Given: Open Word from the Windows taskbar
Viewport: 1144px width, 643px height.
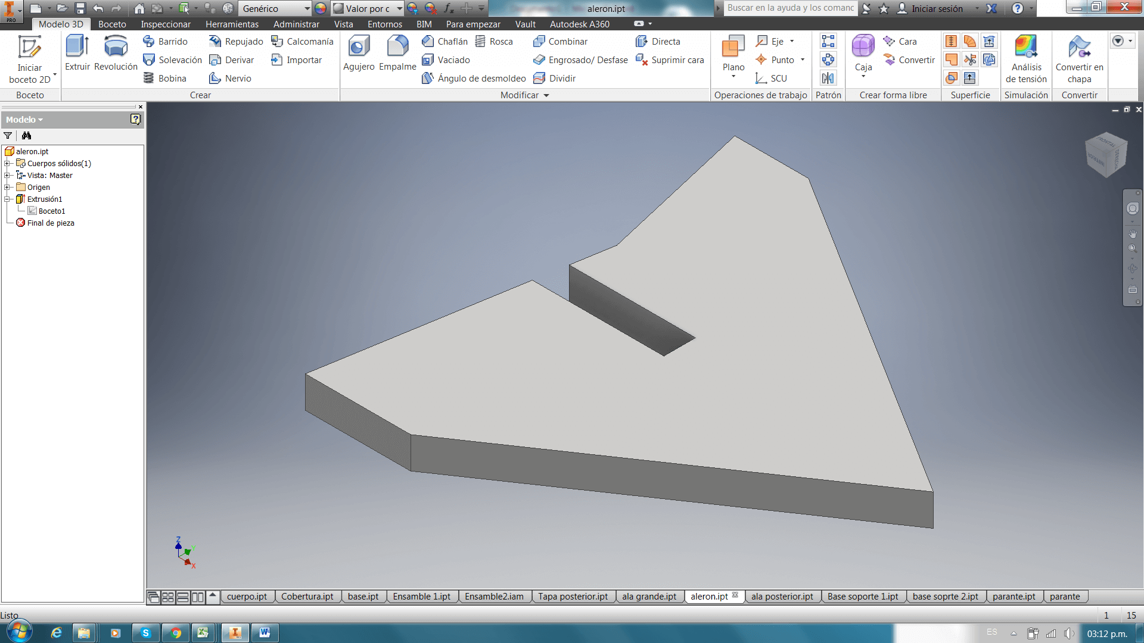Looking at the screenshot, I should [265, 632].
